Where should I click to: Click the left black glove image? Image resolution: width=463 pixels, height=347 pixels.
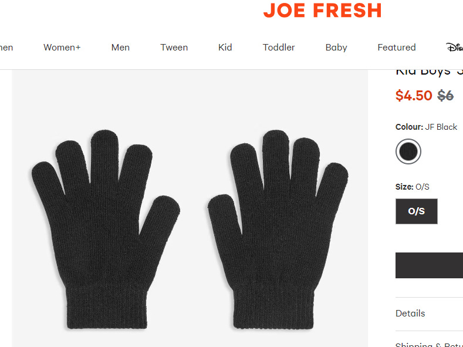pos(106,229)
